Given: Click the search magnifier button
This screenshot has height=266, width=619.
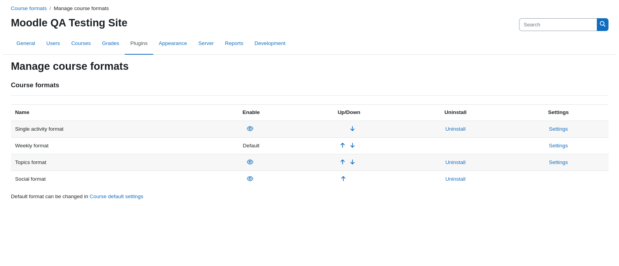Looking at the screenshot, I should (602, 24).
